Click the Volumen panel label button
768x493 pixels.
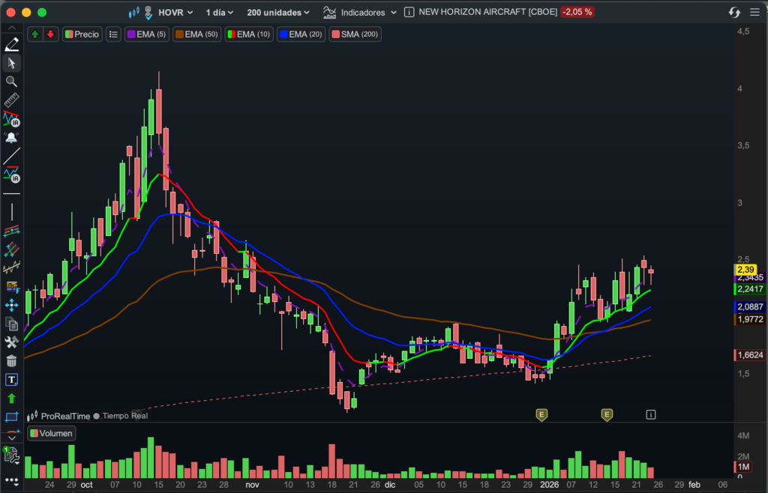pyautogui.click(x=51, y=433)
